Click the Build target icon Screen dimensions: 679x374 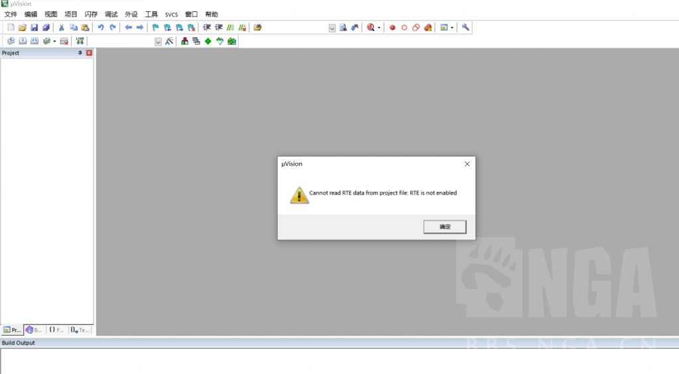[23, 41]
